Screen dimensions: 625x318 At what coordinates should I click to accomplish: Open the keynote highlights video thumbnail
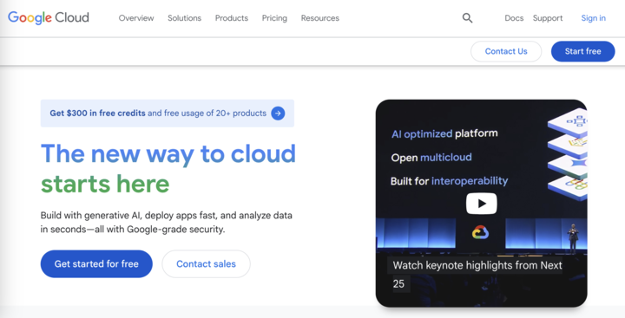pos(481,204)
